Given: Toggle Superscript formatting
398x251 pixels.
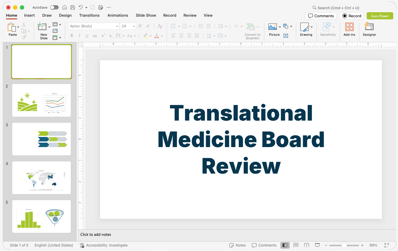Looking at the screenshot, I should tap(103, 36).
